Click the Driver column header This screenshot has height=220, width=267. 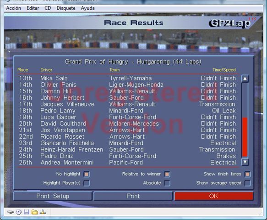tap(46, 70)
